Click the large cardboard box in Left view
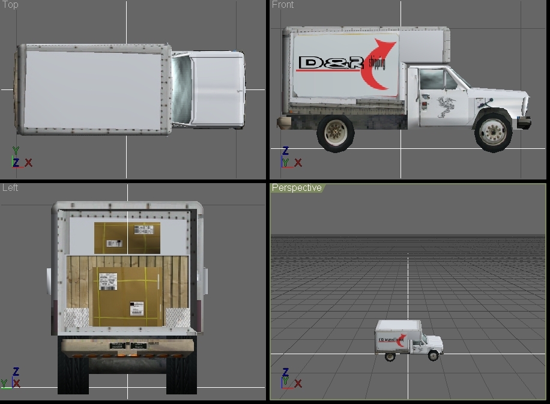Image resolution: width=550 pixels, height=404 pixels. tap(127, 297)
